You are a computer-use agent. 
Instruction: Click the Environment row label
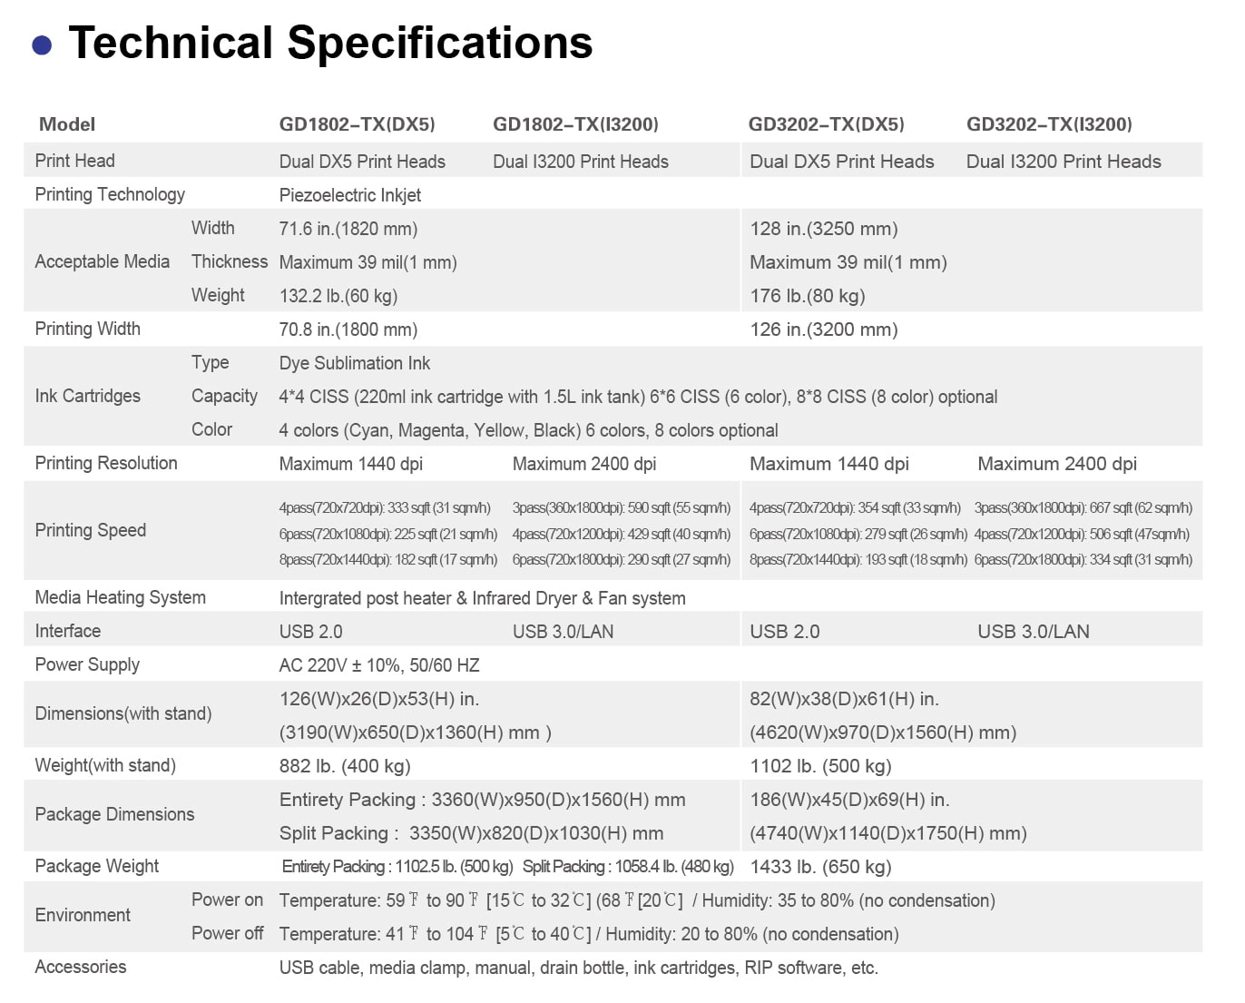point(83,915)
